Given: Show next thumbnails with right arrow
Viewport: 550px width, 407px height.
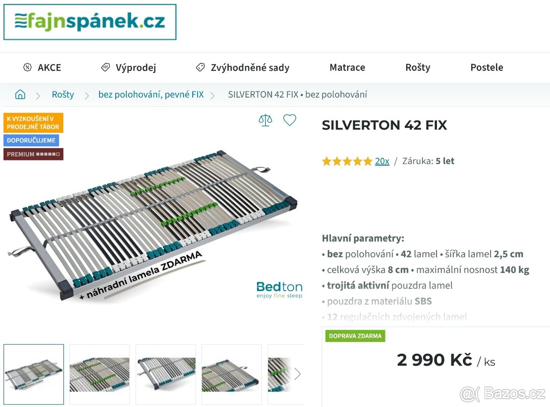Looking at the screenshot, I should point(297,374).
